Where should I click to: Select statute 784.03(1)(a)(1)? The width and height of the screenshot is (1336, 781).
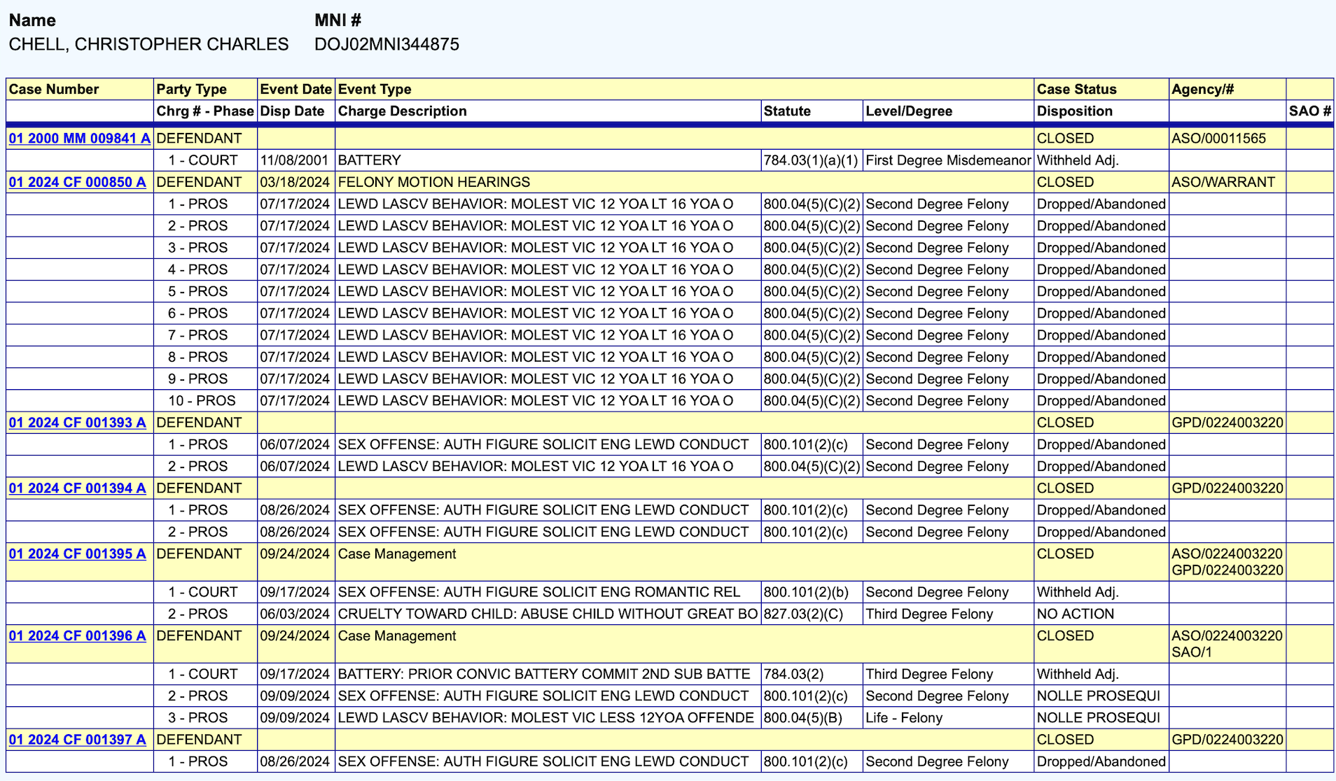click(x=811, y=160)
